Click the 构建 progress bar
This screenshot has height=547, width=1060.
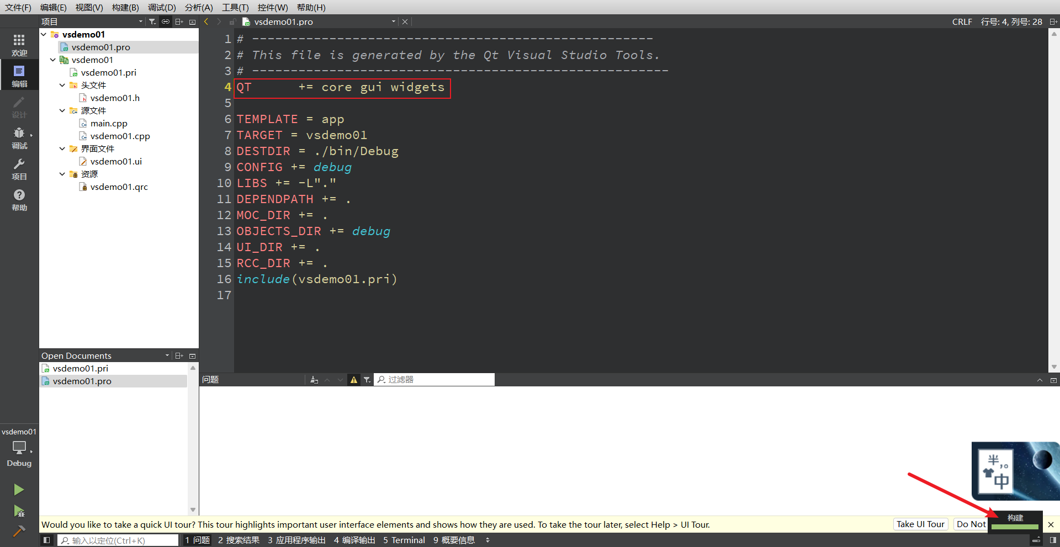pos(1015,527)
